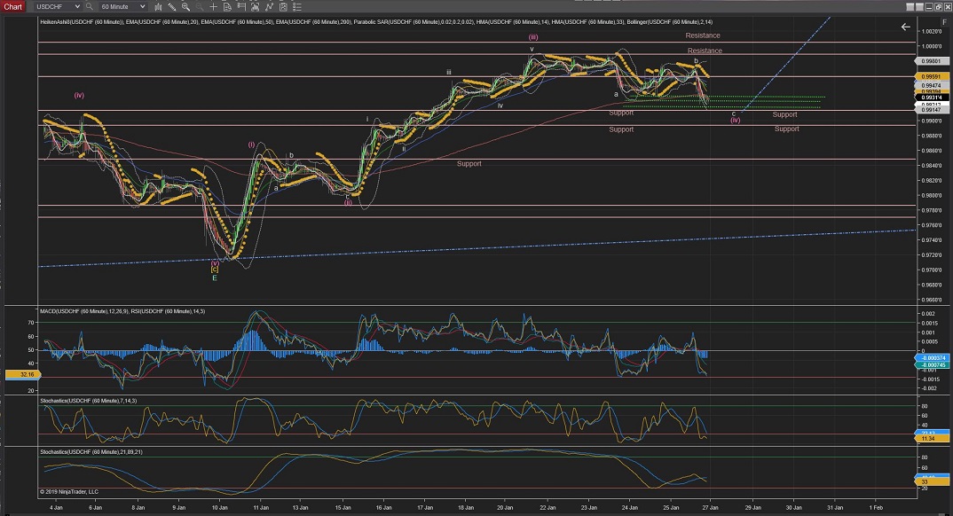Select the red Chart tab label

point(12,6)
